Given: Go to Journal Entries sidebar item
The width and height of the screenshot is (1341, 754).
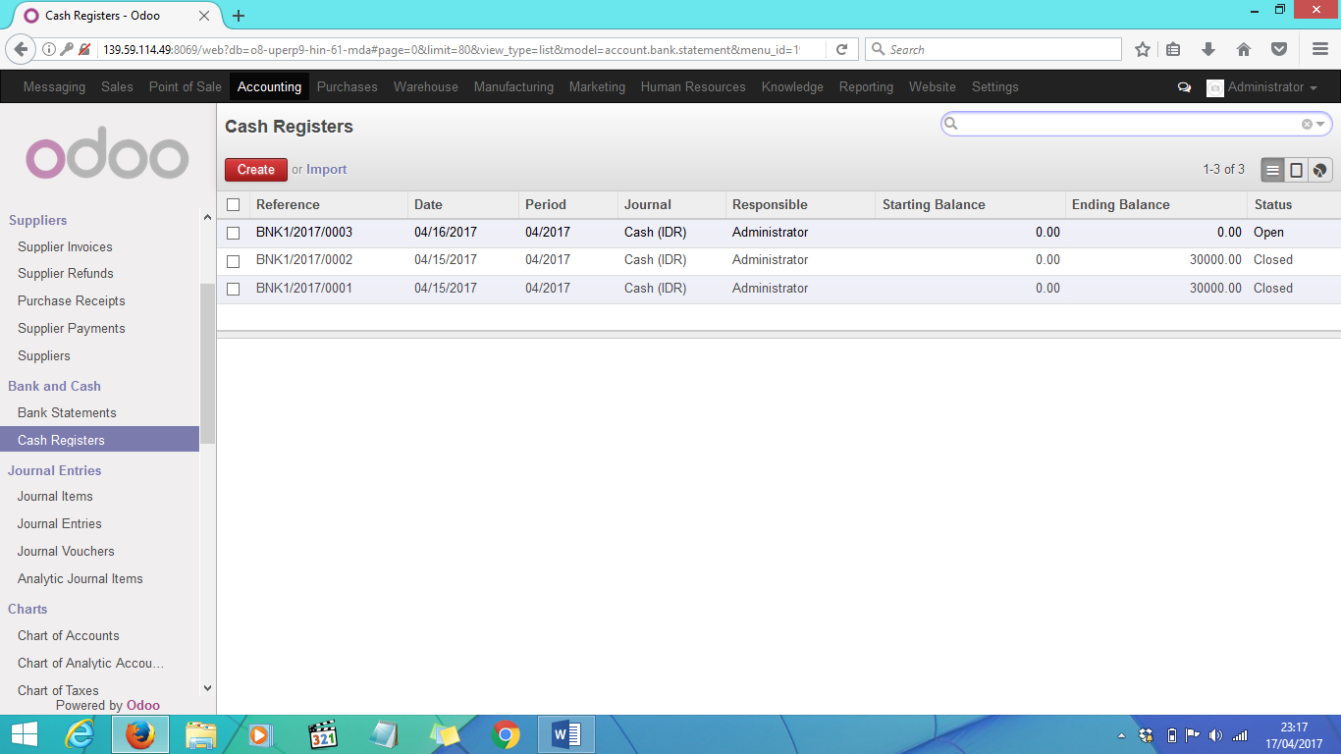Looking at the screenshot, I should (60, 524).
